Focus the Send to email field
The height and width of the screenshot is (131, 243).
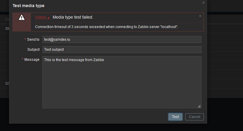coord(122,40)
